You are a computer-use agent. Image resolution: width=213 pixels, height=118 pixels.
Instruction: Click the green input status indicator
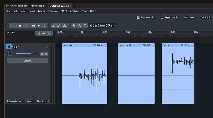tap(49, 101)
